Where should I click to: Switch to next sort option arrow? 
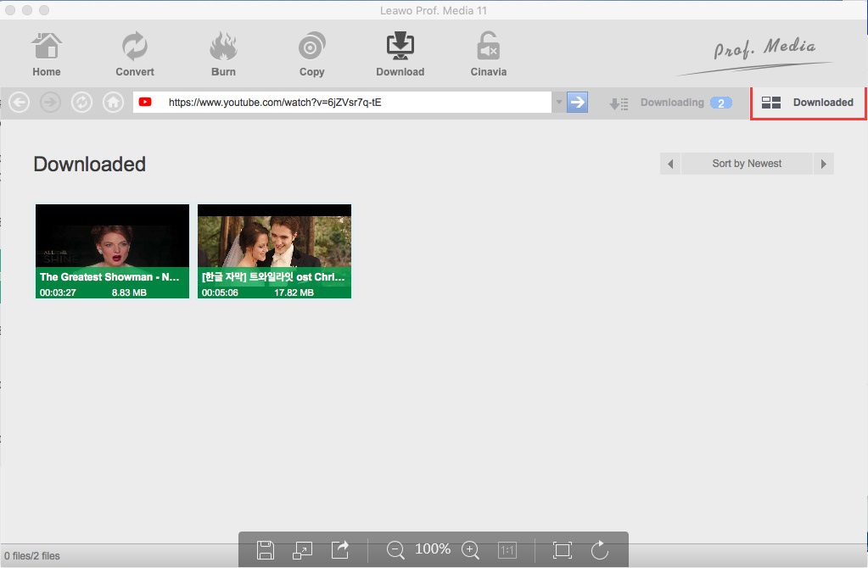pos(823,164)
